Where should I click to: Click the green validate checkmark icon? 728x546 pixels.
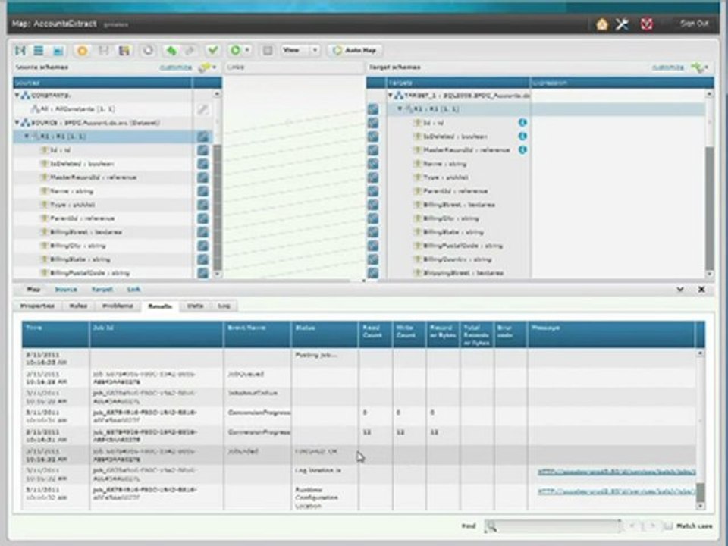point(212,50)
